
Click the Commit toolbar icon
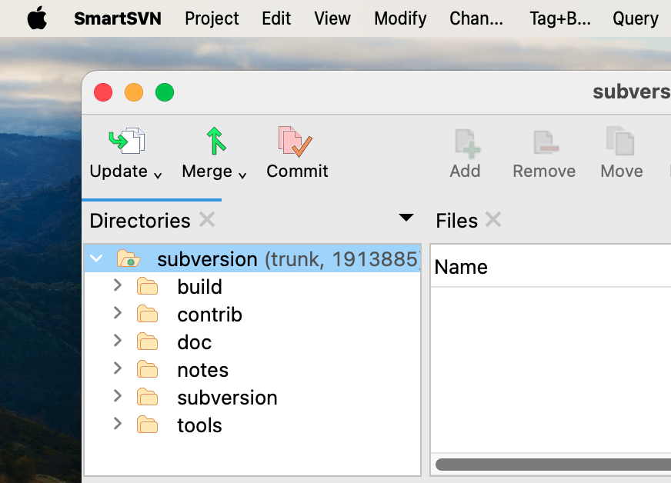tap(295, 142)
